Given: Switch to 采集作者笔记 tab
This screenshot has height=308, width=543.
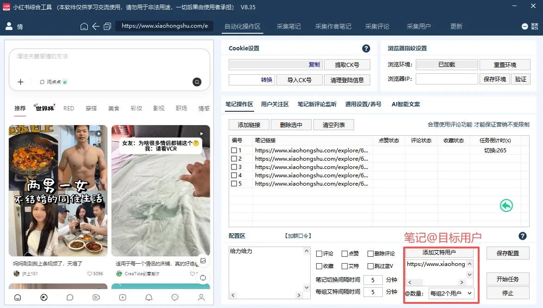Looking at the screenshot, I should [x=333, y=27].
